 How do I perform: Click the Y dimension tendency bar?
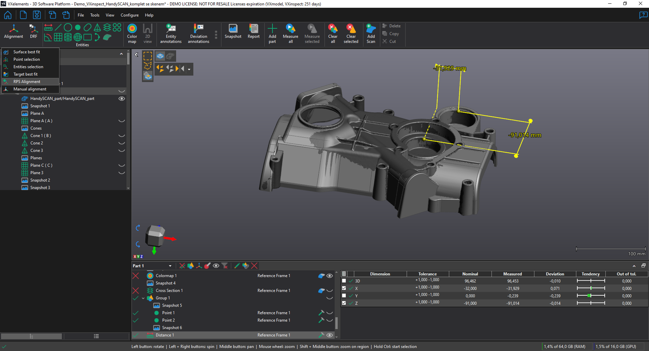[591, 296]
